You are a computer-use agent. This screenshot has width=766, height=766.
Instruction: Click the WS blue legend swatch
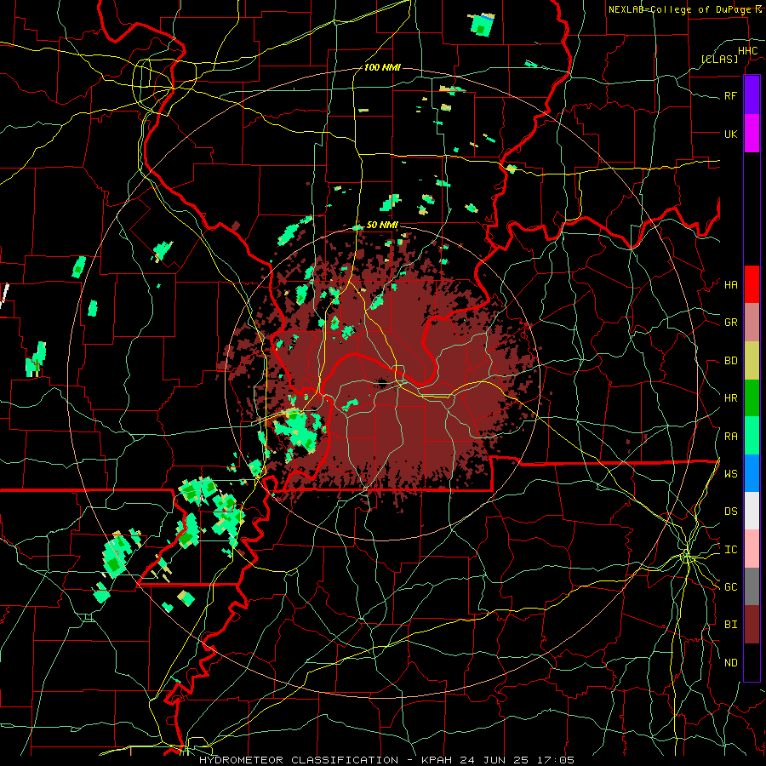click(752, 473)
